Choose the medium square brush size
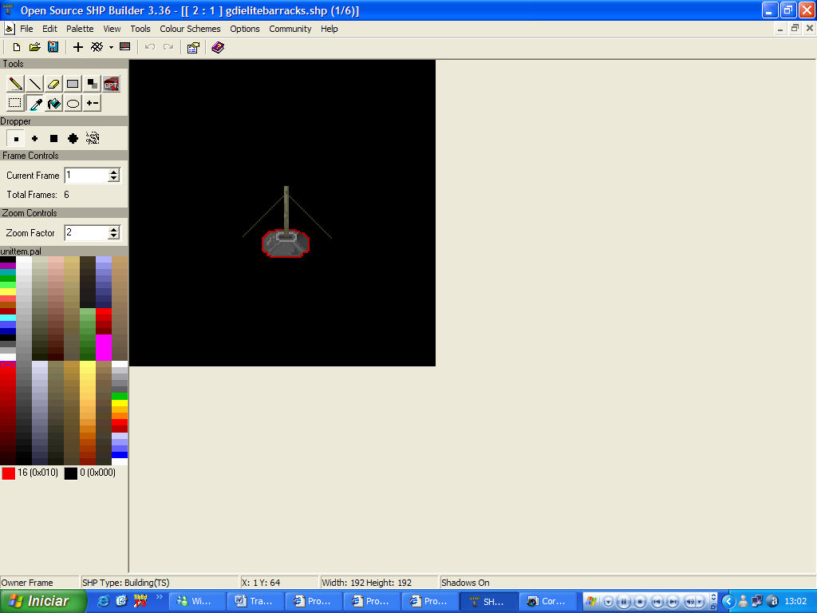Screen dimensions: 817x613 [x=53, y=139]
